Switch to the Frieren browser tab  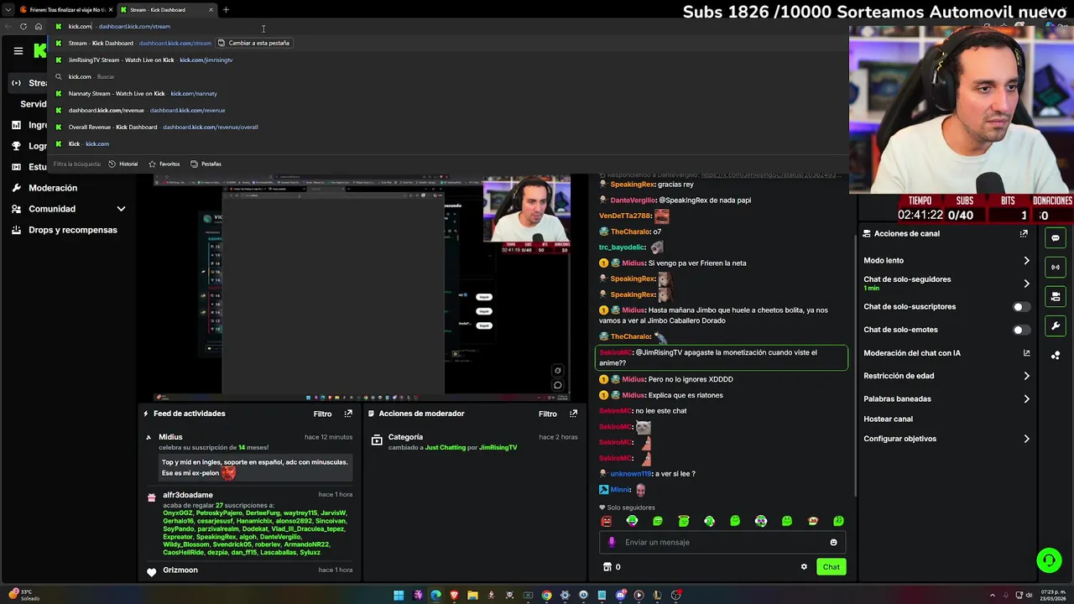[64, 10]
